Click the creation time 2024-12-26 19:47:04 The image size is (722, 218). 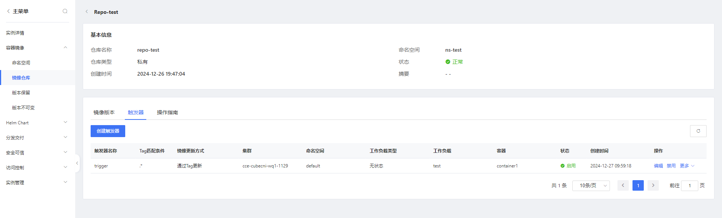pyautogui.click(x=161, y=74)
